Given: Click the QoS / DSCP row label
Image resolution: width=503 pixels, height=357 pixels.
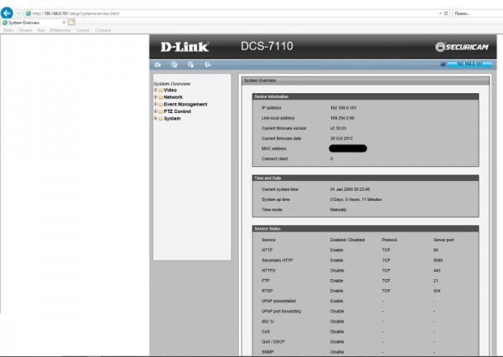Looking at the screenshot, I should point(273,342).
